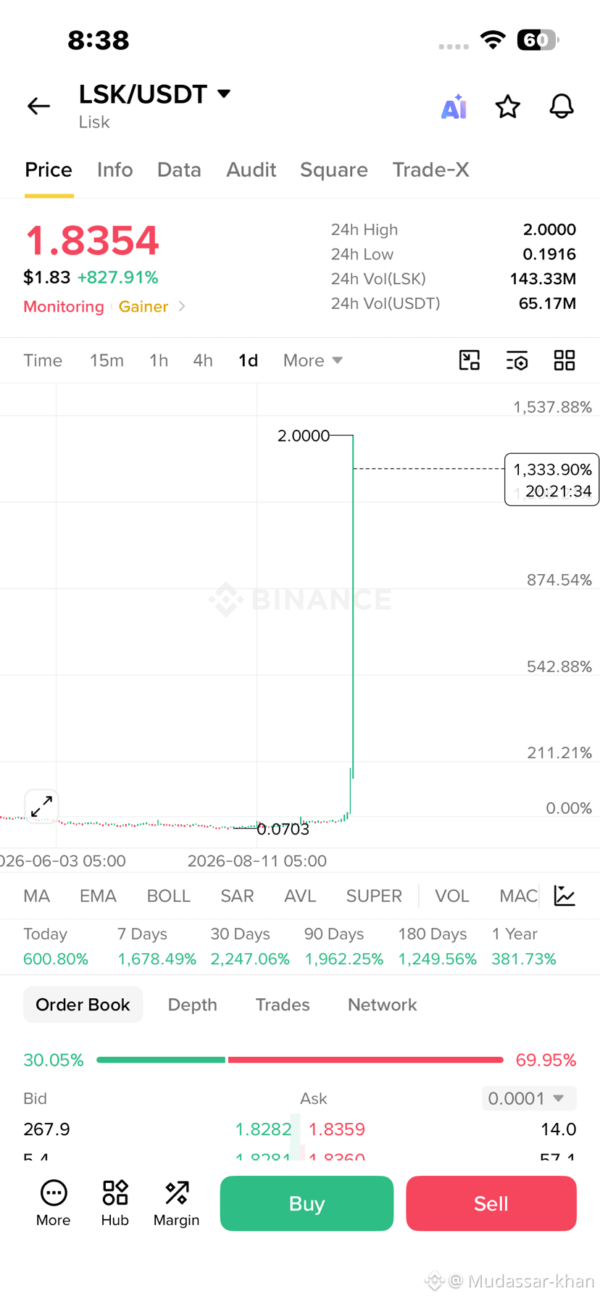This screenshot has width=600, height=1299.
Task: Toggle the BOLL indicator
Action: click(169, 896)
